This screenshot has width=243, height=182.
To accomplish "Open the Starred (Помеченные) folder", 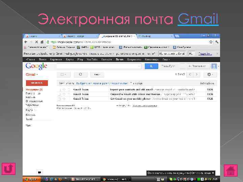I will tap(33, 93).
